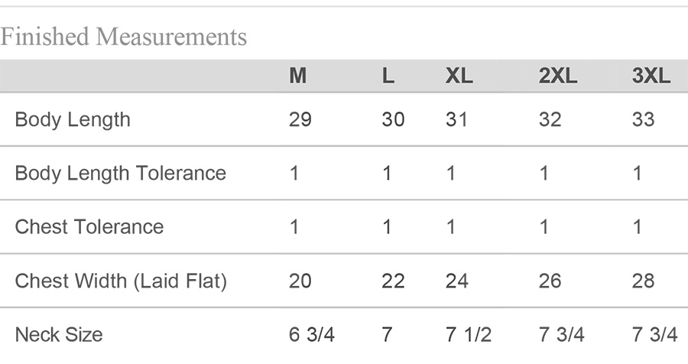This screenshot has height=364, width=688.
Task: Click the Body Length Tolerance row label
Action: (x=121, y=173)
